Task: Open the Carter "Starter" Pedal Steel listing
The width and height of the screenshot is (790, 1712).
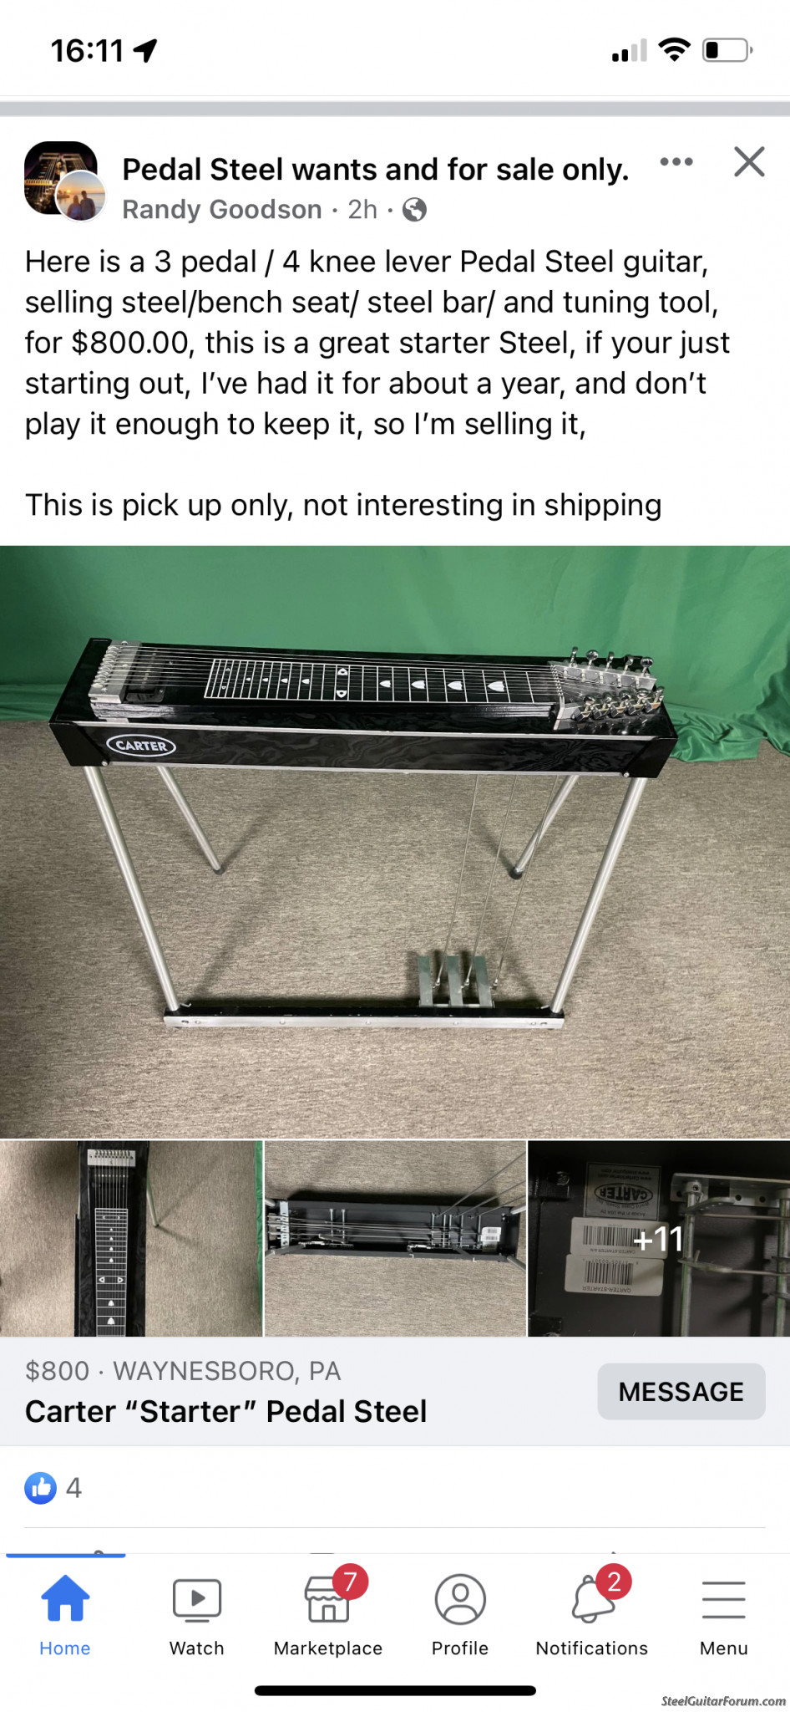Action: tap(226, 1411)
